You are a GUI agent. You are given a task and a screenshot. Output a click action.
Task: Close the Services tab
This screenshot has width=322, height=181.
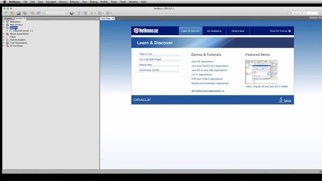click(x=25, y=18)
